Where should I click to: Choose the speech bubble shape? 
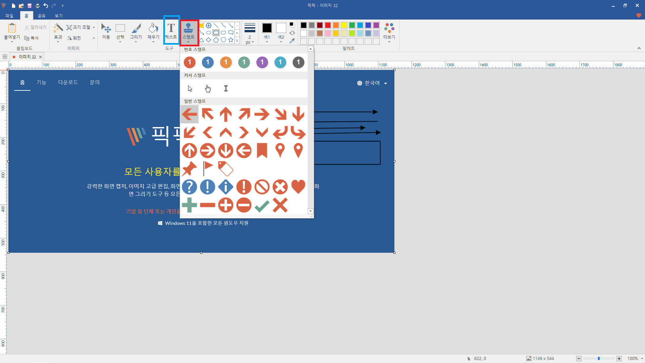pos(231,33)
